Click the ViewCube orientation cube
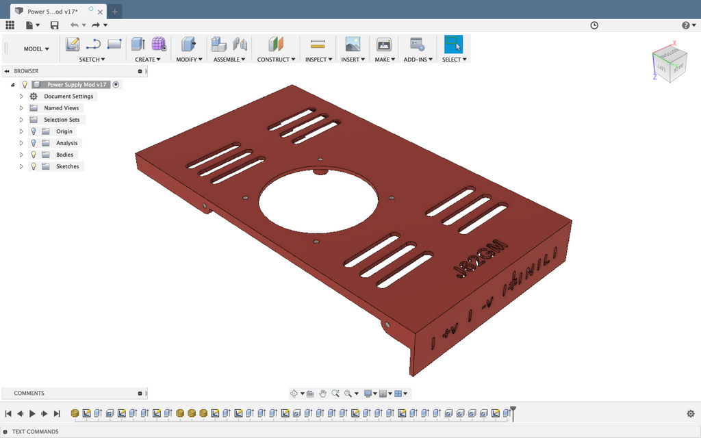 670,65
